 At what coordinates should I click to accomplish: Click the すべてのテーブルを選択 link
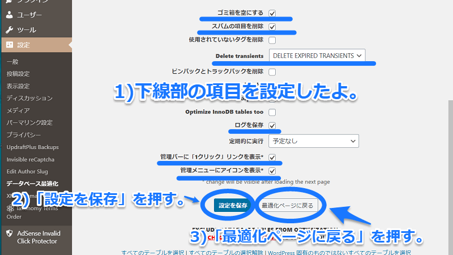click(154, 252)
